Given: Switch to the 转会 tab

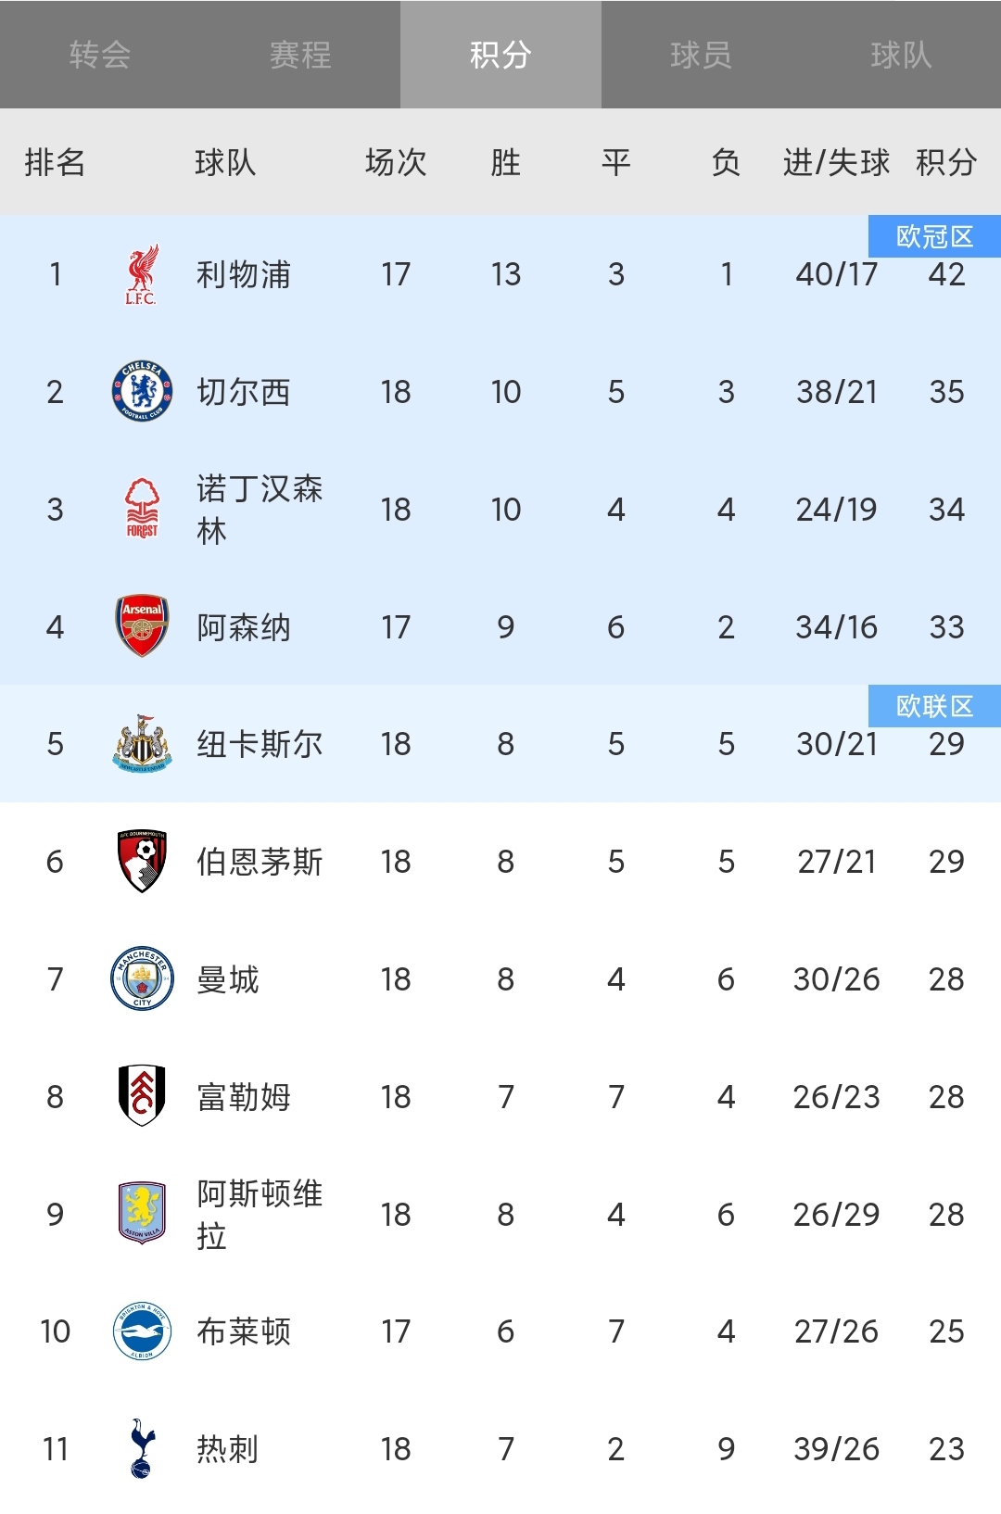Looking at the screenshot, I should (99, 54).
